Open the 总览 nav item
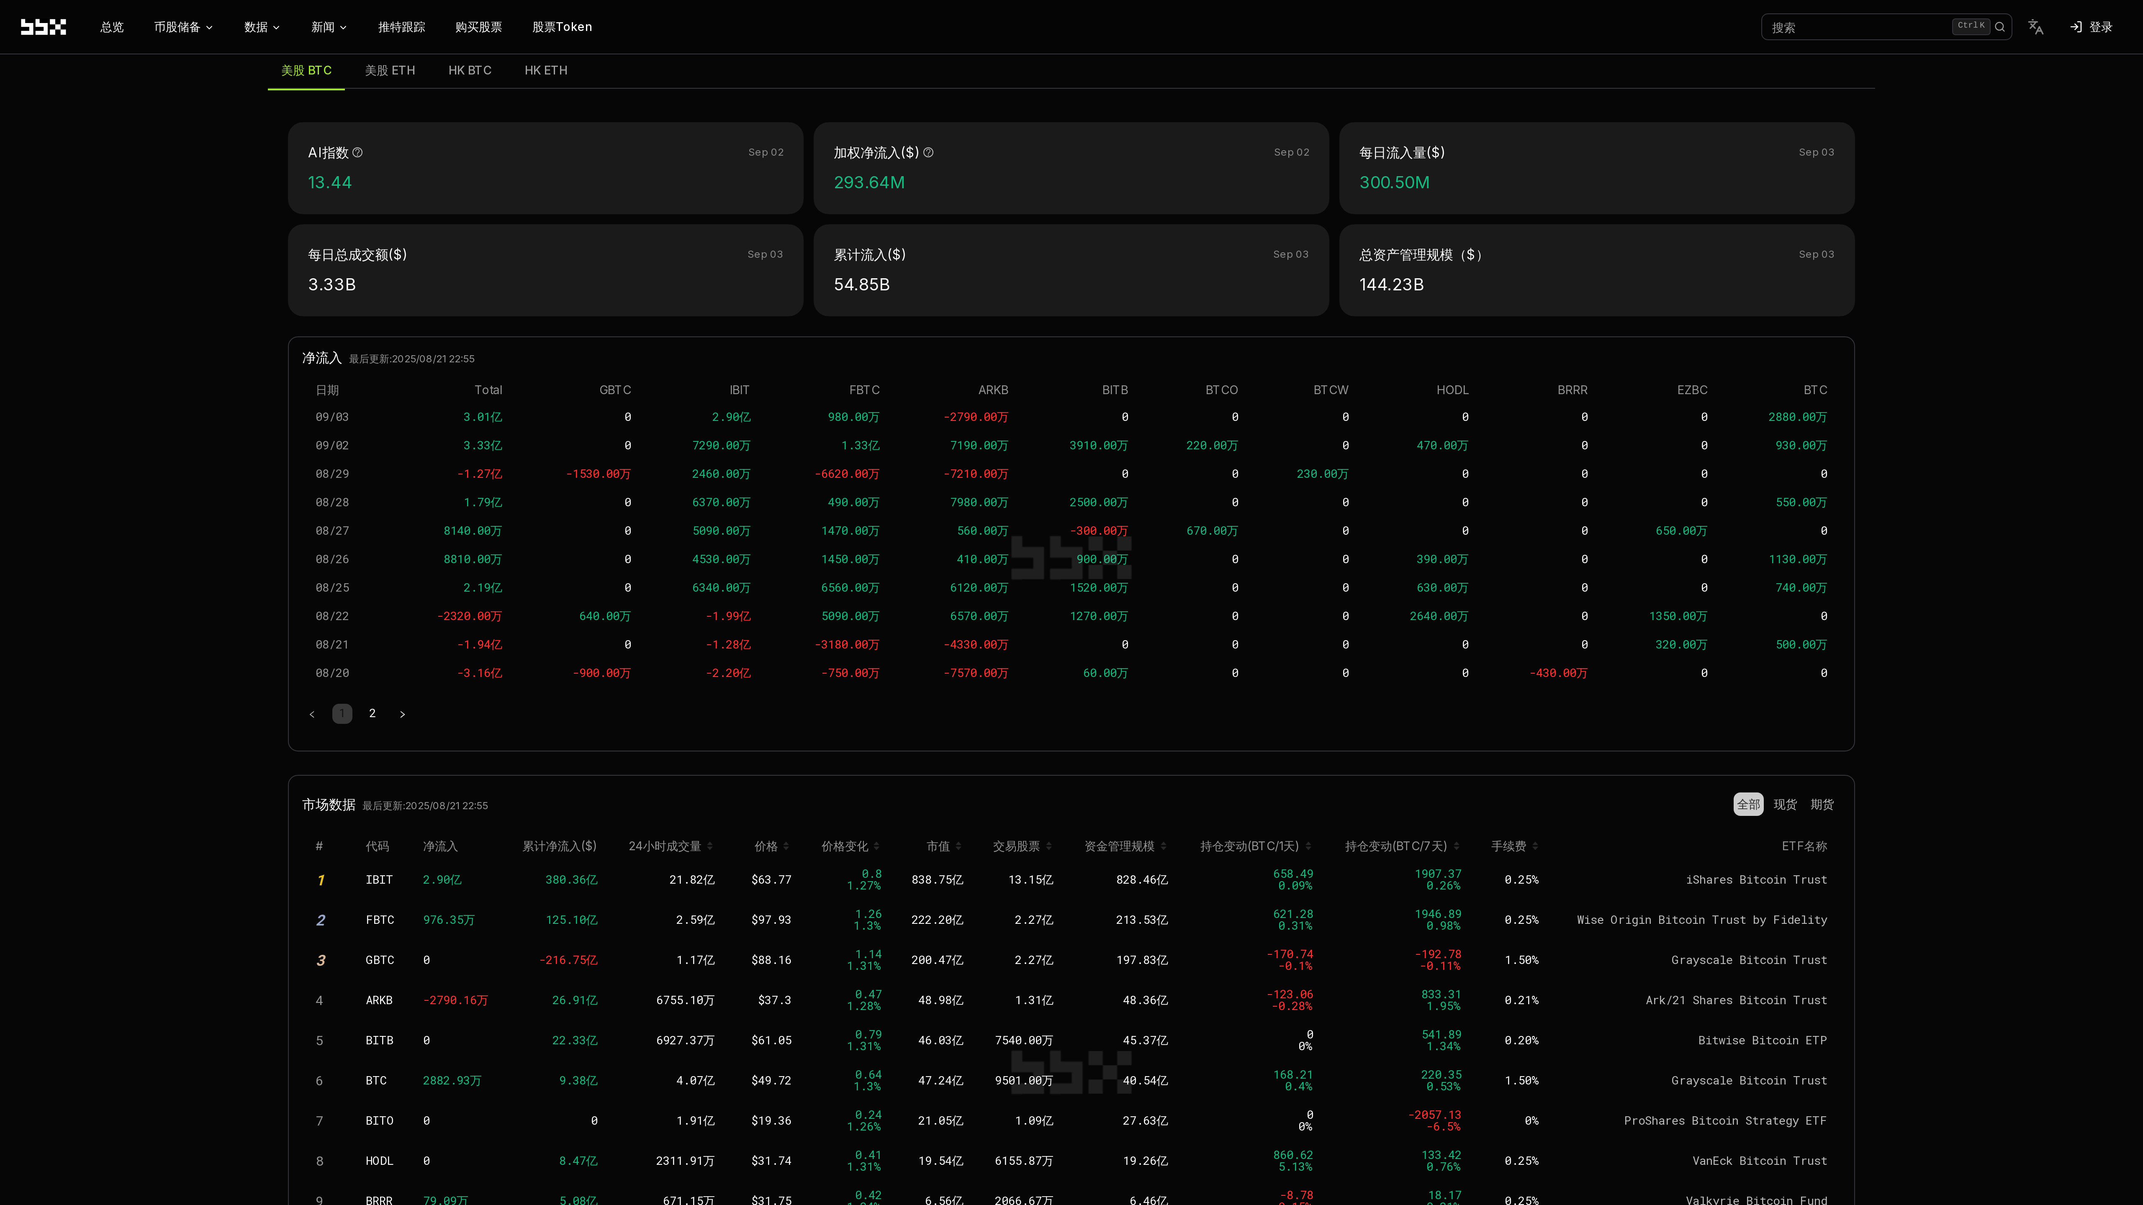 pyautogui.click(x=111, y=27)
